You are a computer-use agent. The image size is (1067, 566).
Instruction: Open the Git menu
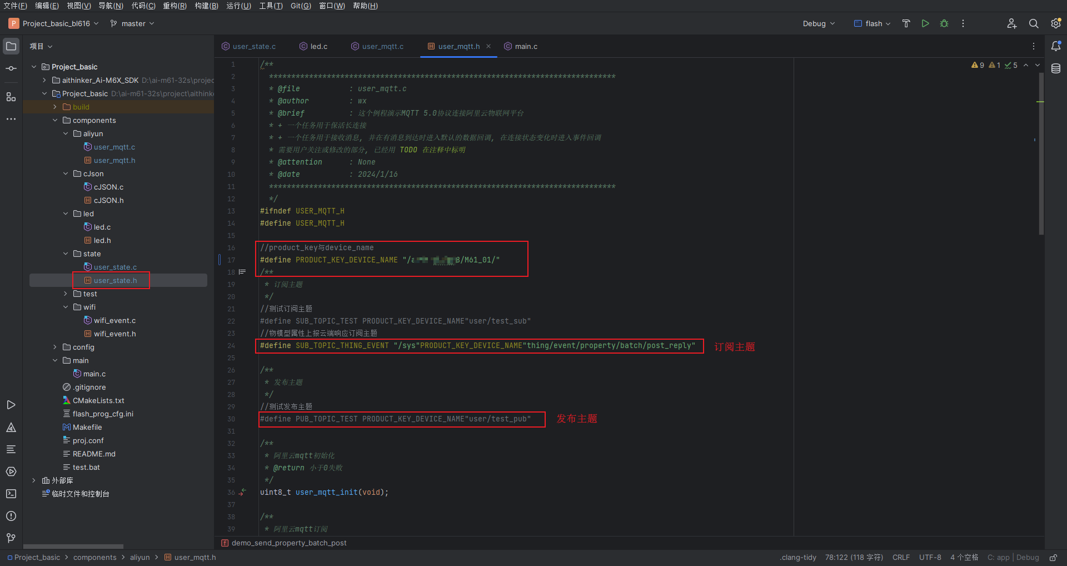coord(301,6)
